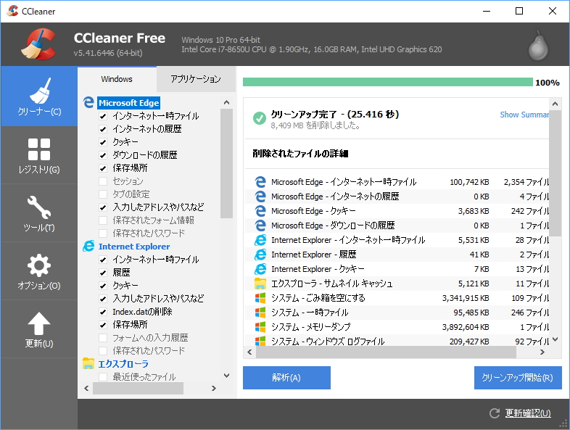This screenshot has height=430, width=570.
Task: Click Edge icon on ダウンロードの履歴 result row
Action: pos(260,226)
